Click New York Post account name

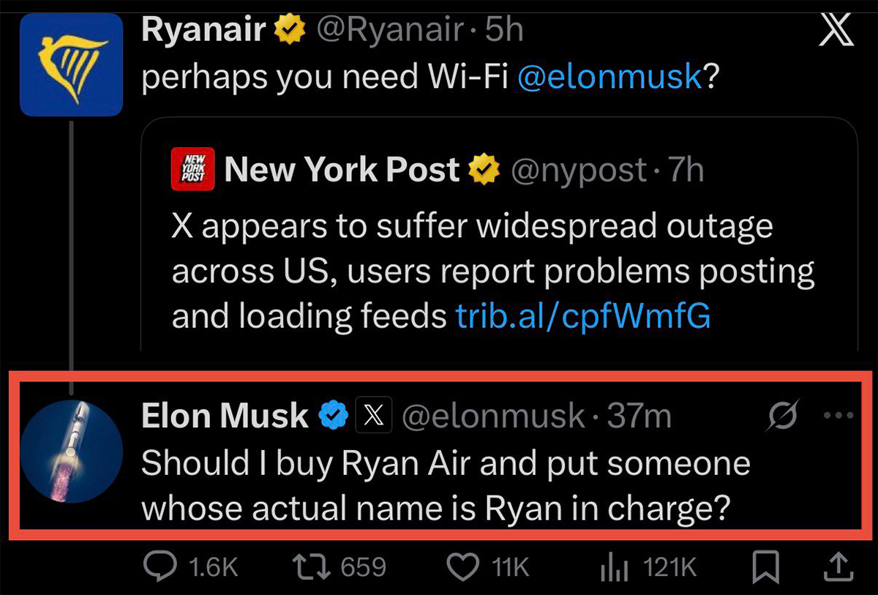tap(342, 170)
